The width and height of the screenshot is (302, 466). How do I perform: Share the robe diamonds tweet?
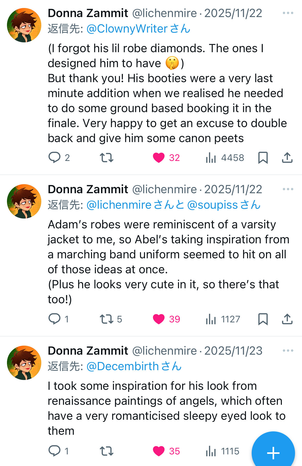click(x=287, y=158)
